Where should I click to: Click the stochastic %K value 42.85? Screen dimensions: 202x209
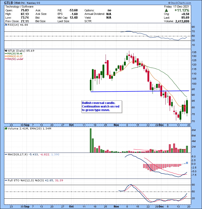point(49,180)
